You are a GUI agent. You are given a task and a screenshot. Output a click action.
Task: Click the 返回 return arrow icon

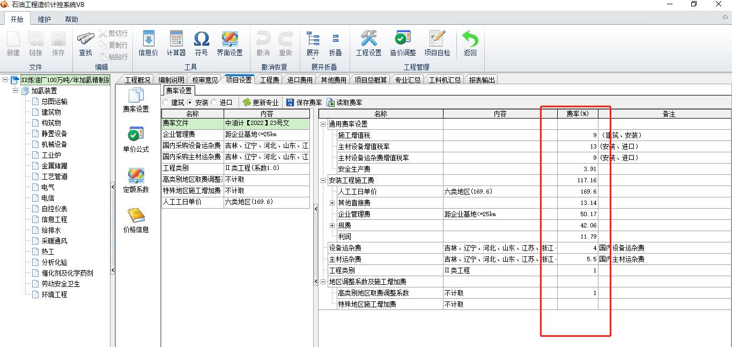[x=470, y=43]
